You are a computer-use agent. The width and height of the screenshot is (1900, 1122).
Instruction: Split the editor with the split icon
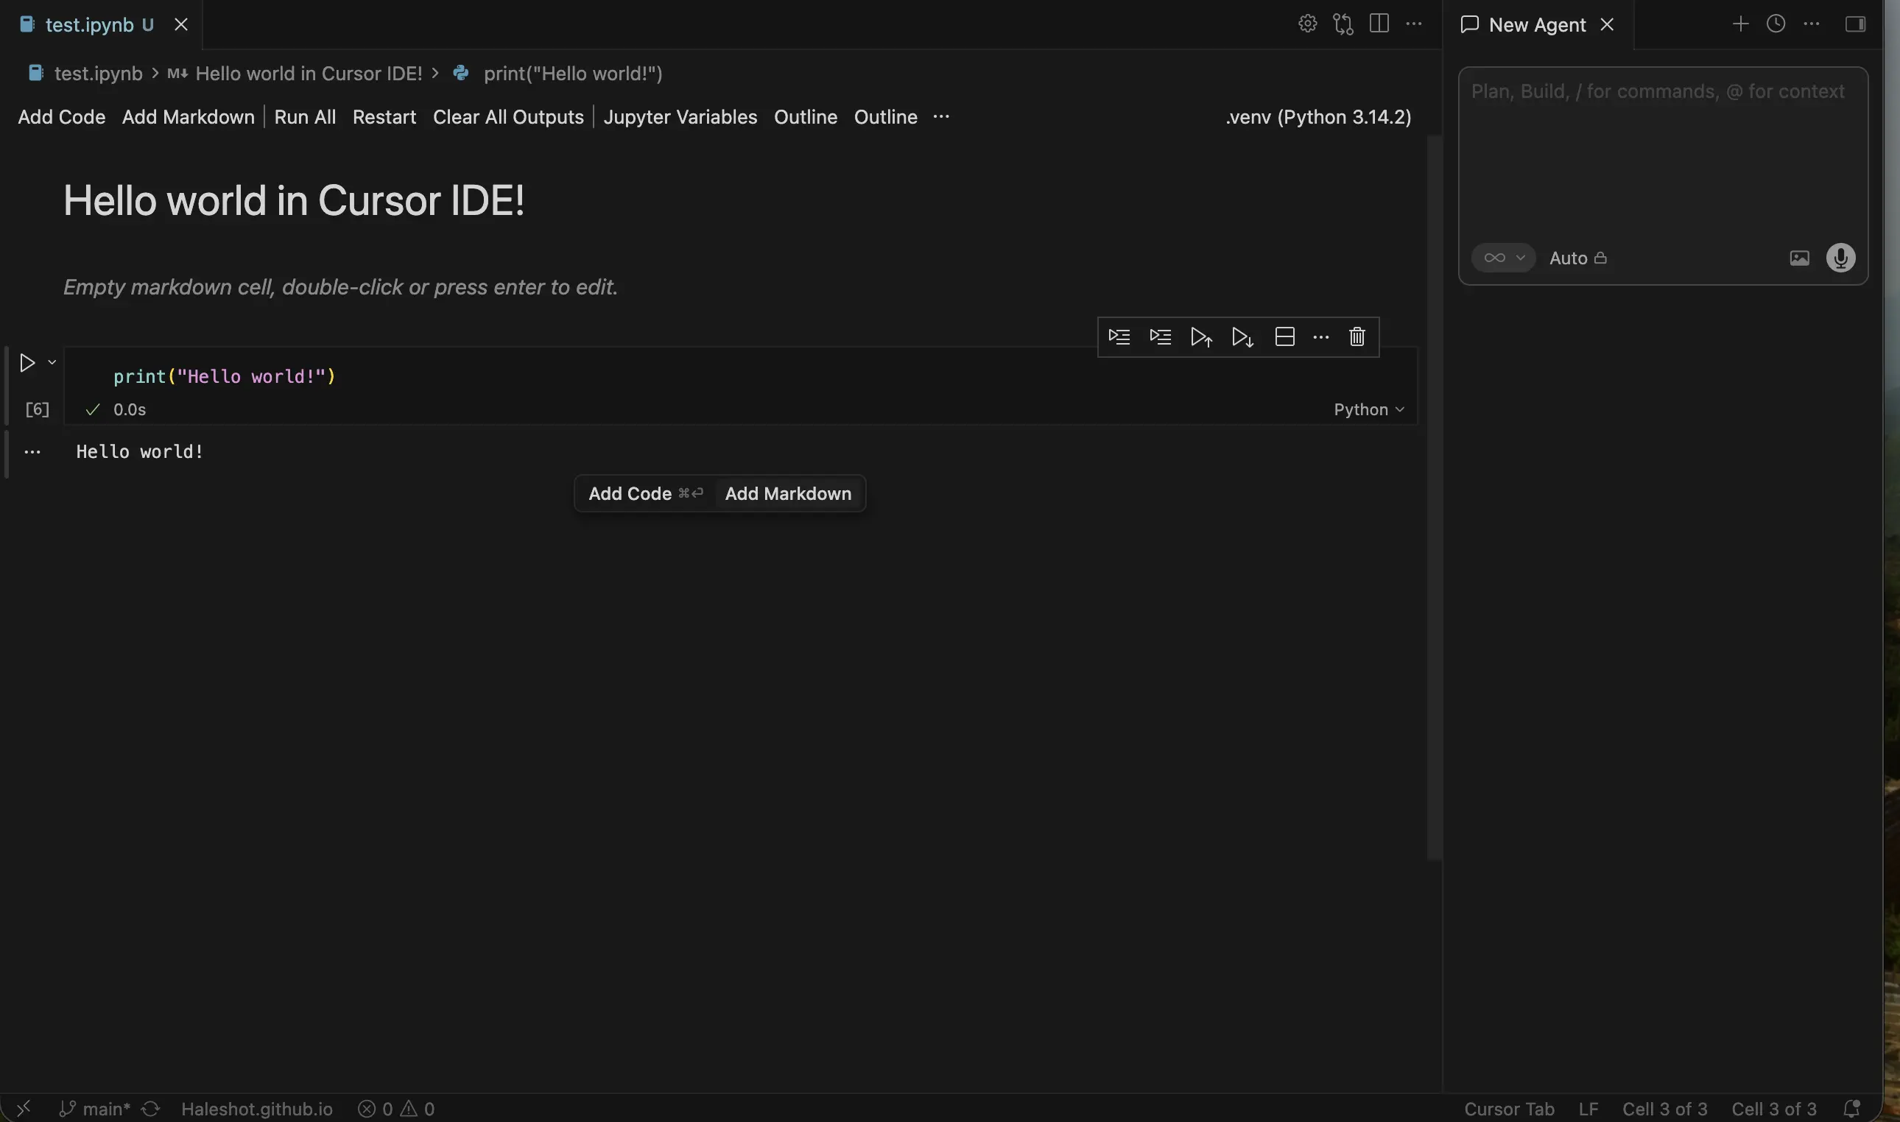(1379, 24)
